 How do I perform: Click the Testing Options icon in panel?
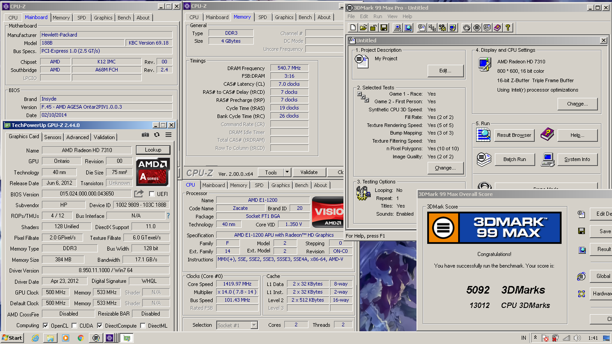pos(363,194)
